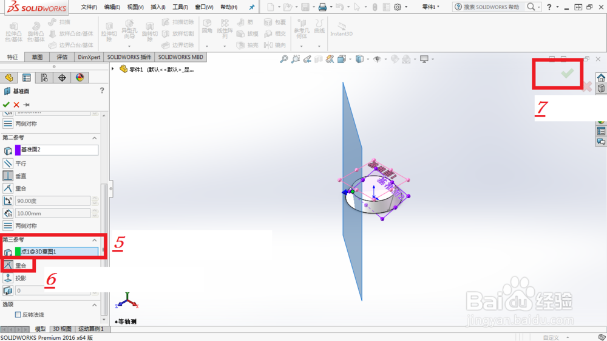The image size is (607, 341).
Task: Toggle 重合 option under 第二参考
Action: 8,188
